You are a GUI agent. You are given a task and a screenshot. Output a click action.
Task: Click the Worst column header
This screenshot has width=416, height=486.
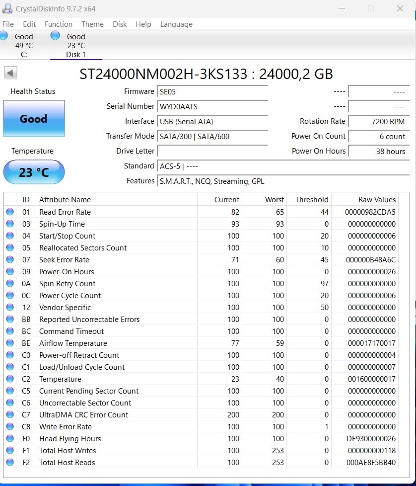[264, 200]
